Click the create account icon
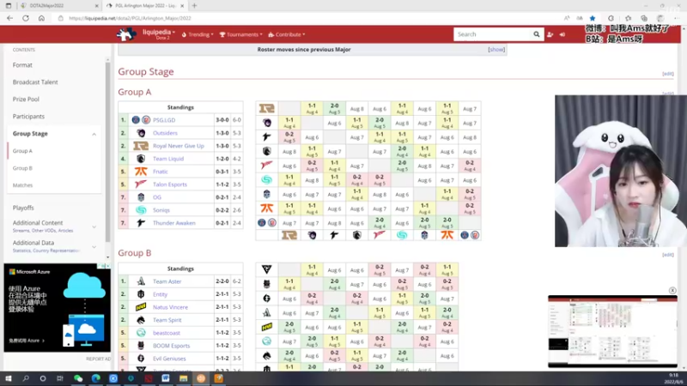The height and width of the screenshot is (386, 687). pyautogui.click(x=550, y=34)
